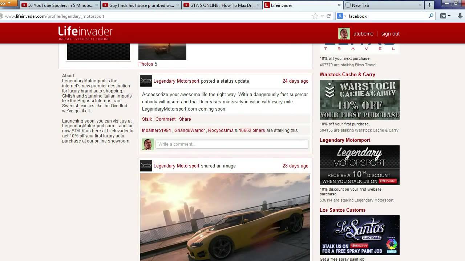Open tribalhero1991 profile link

click(157, 130)
